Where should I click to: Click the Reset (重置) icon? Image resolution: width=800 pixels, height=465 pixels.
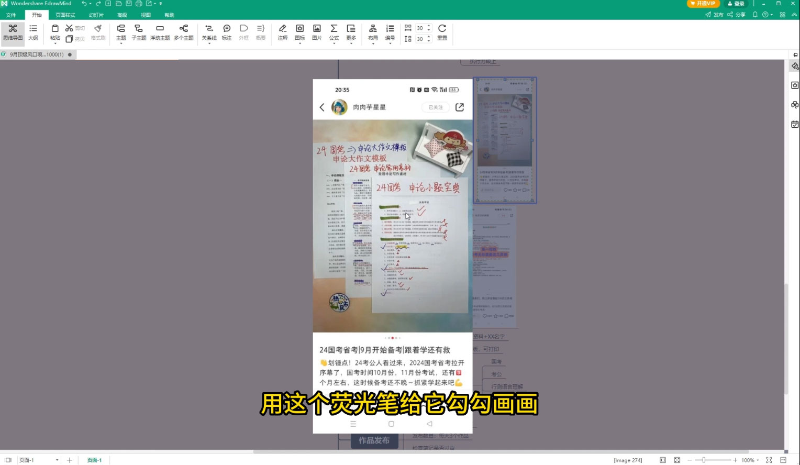click(x=441, y=33)
